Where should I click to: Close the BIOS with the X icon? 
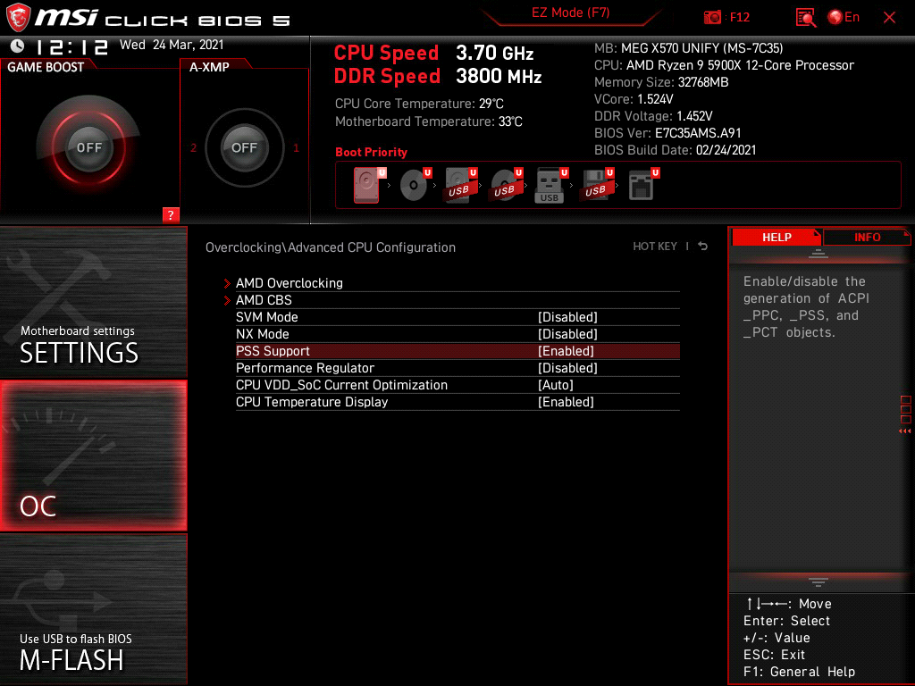click(889, 18)
